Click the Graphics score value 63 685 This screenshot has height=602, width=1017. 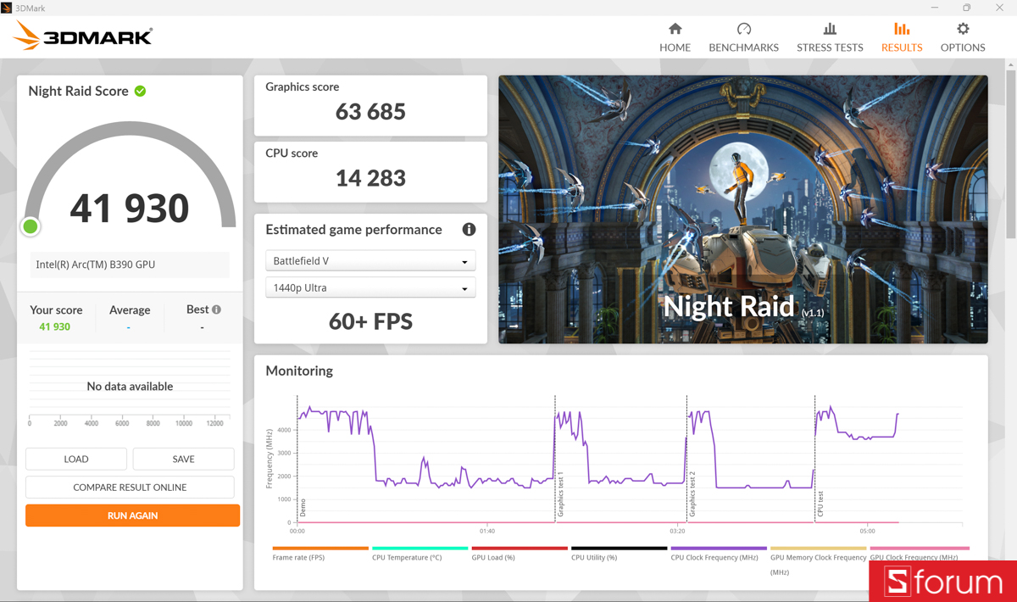click(x=370, y=111)
